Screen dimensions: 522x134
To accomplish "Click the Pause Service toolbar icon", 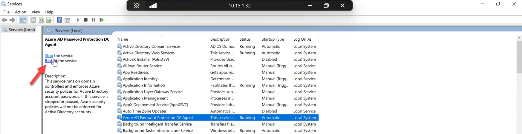I will [94, 20].
